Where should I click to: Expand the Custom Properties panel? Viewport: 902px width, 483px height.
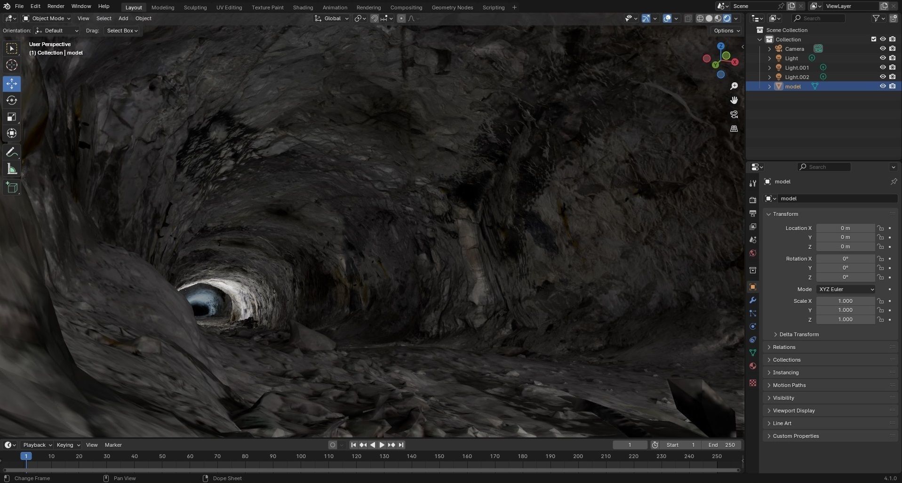pos(796,436)
